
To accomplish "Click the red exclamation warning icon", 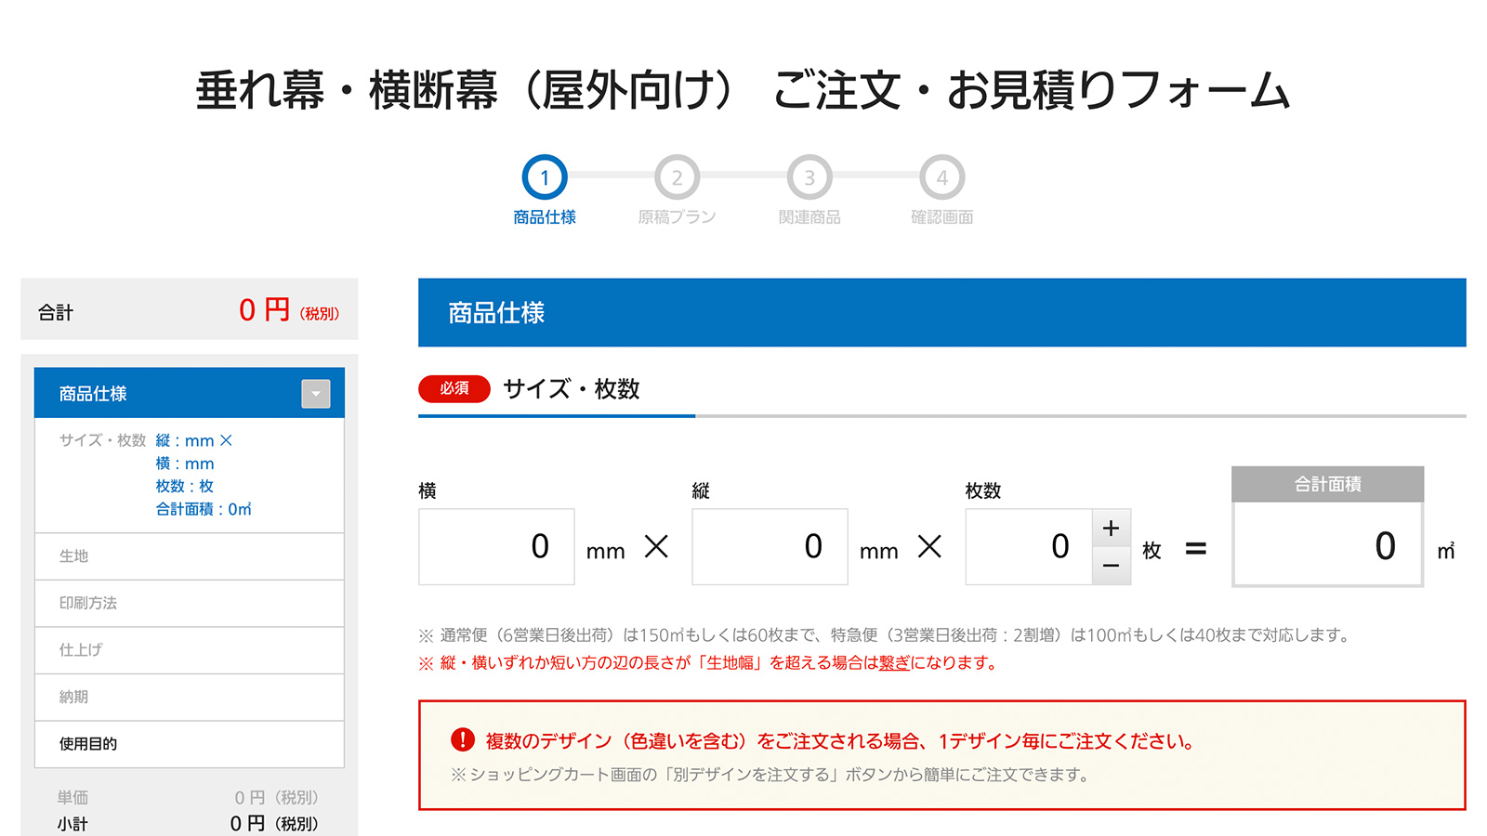I will (x=463, y=740).
